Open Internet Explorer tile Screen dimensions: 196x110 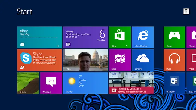point(143,37)
